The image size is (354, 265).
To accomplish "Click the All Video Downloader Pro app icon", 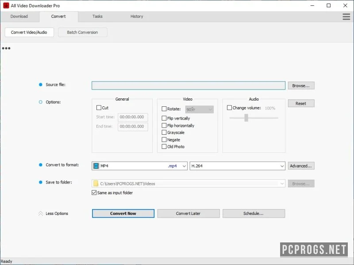I will pos(6,5).
